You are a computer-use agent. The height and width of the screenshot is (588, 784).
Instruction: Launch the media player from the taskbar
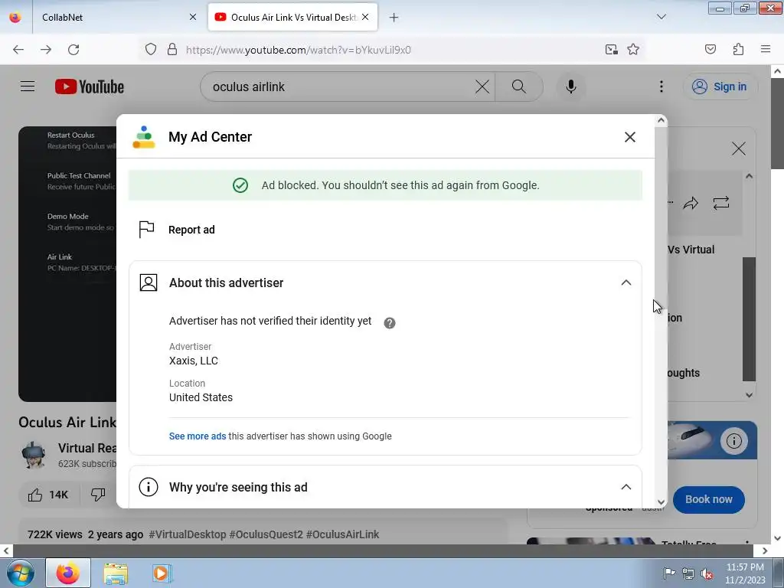(161, 573)
